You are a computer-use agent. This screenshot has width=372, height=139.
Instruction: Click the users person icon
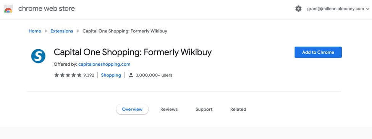click(131, 75)
